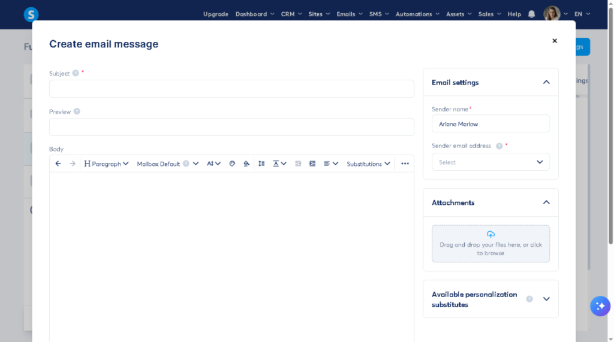Click the Subject help icon
Viewport: 614px width, 342px height.
pyautogui.click(x=76, y=73)
